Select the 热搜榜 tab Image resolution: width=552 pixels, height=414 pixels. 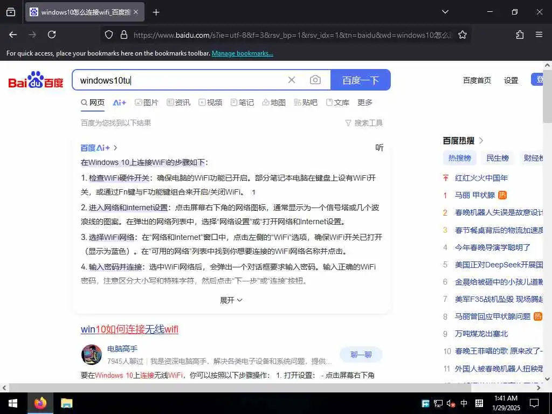459,158
